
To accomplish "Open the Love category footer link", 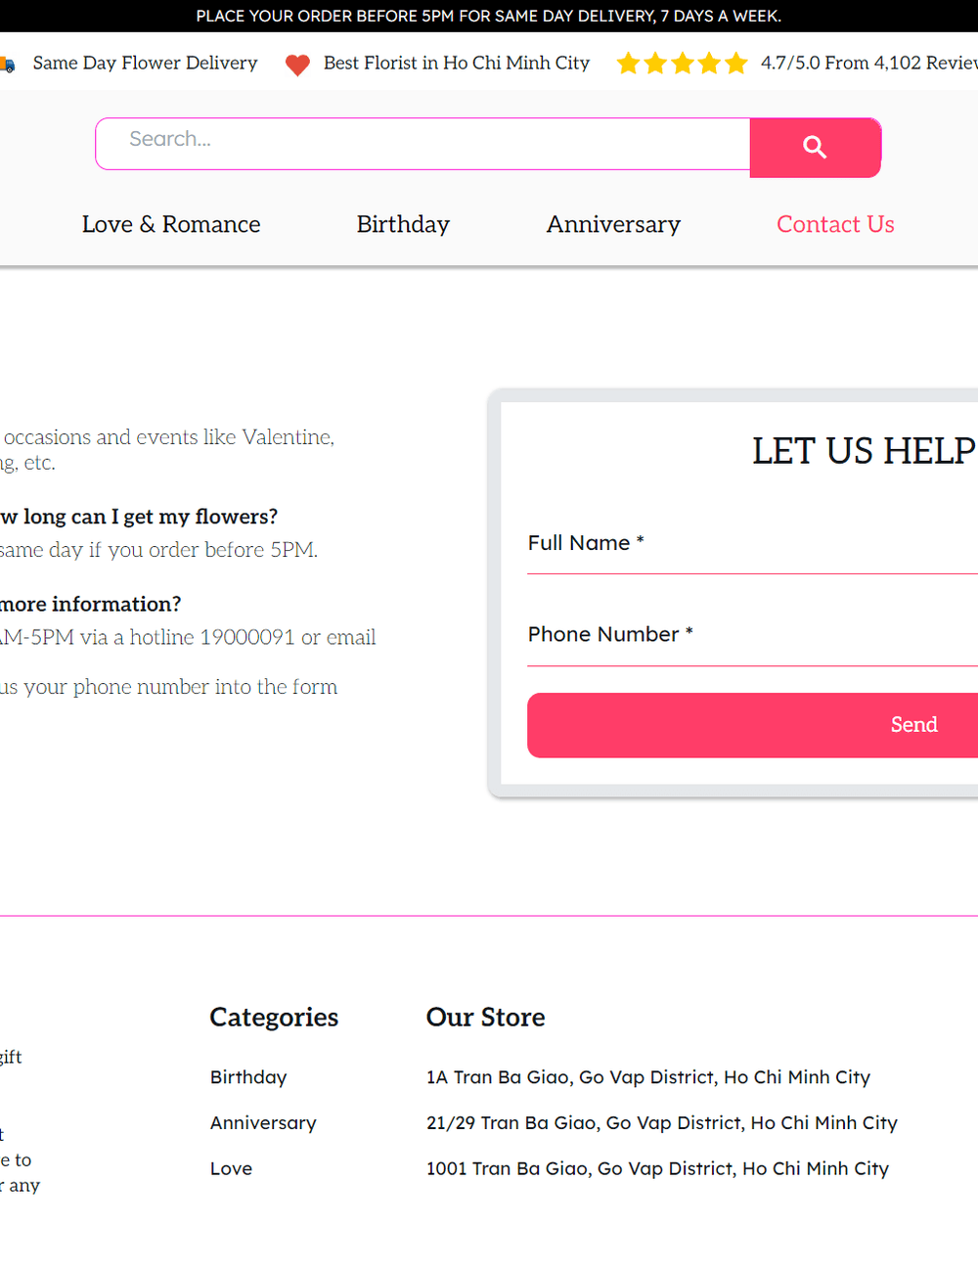I will coord(231,1168).
